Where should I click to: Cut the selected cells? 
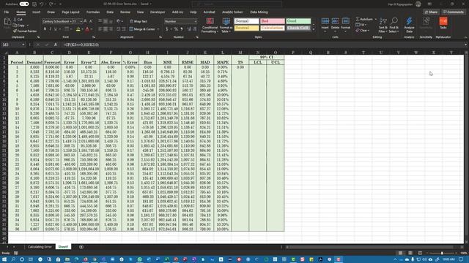pos(18,20)
